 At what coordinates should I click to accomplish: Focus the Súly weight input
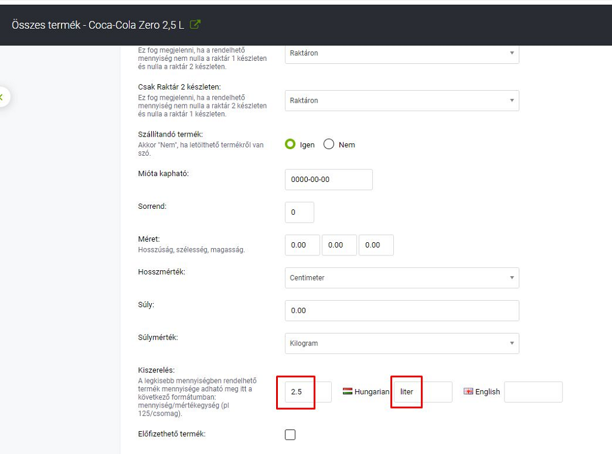(402, 310)
